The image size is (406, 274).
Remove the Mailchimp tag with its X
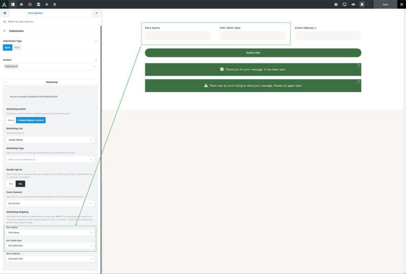pyautogui.click(x=17, y=66)
